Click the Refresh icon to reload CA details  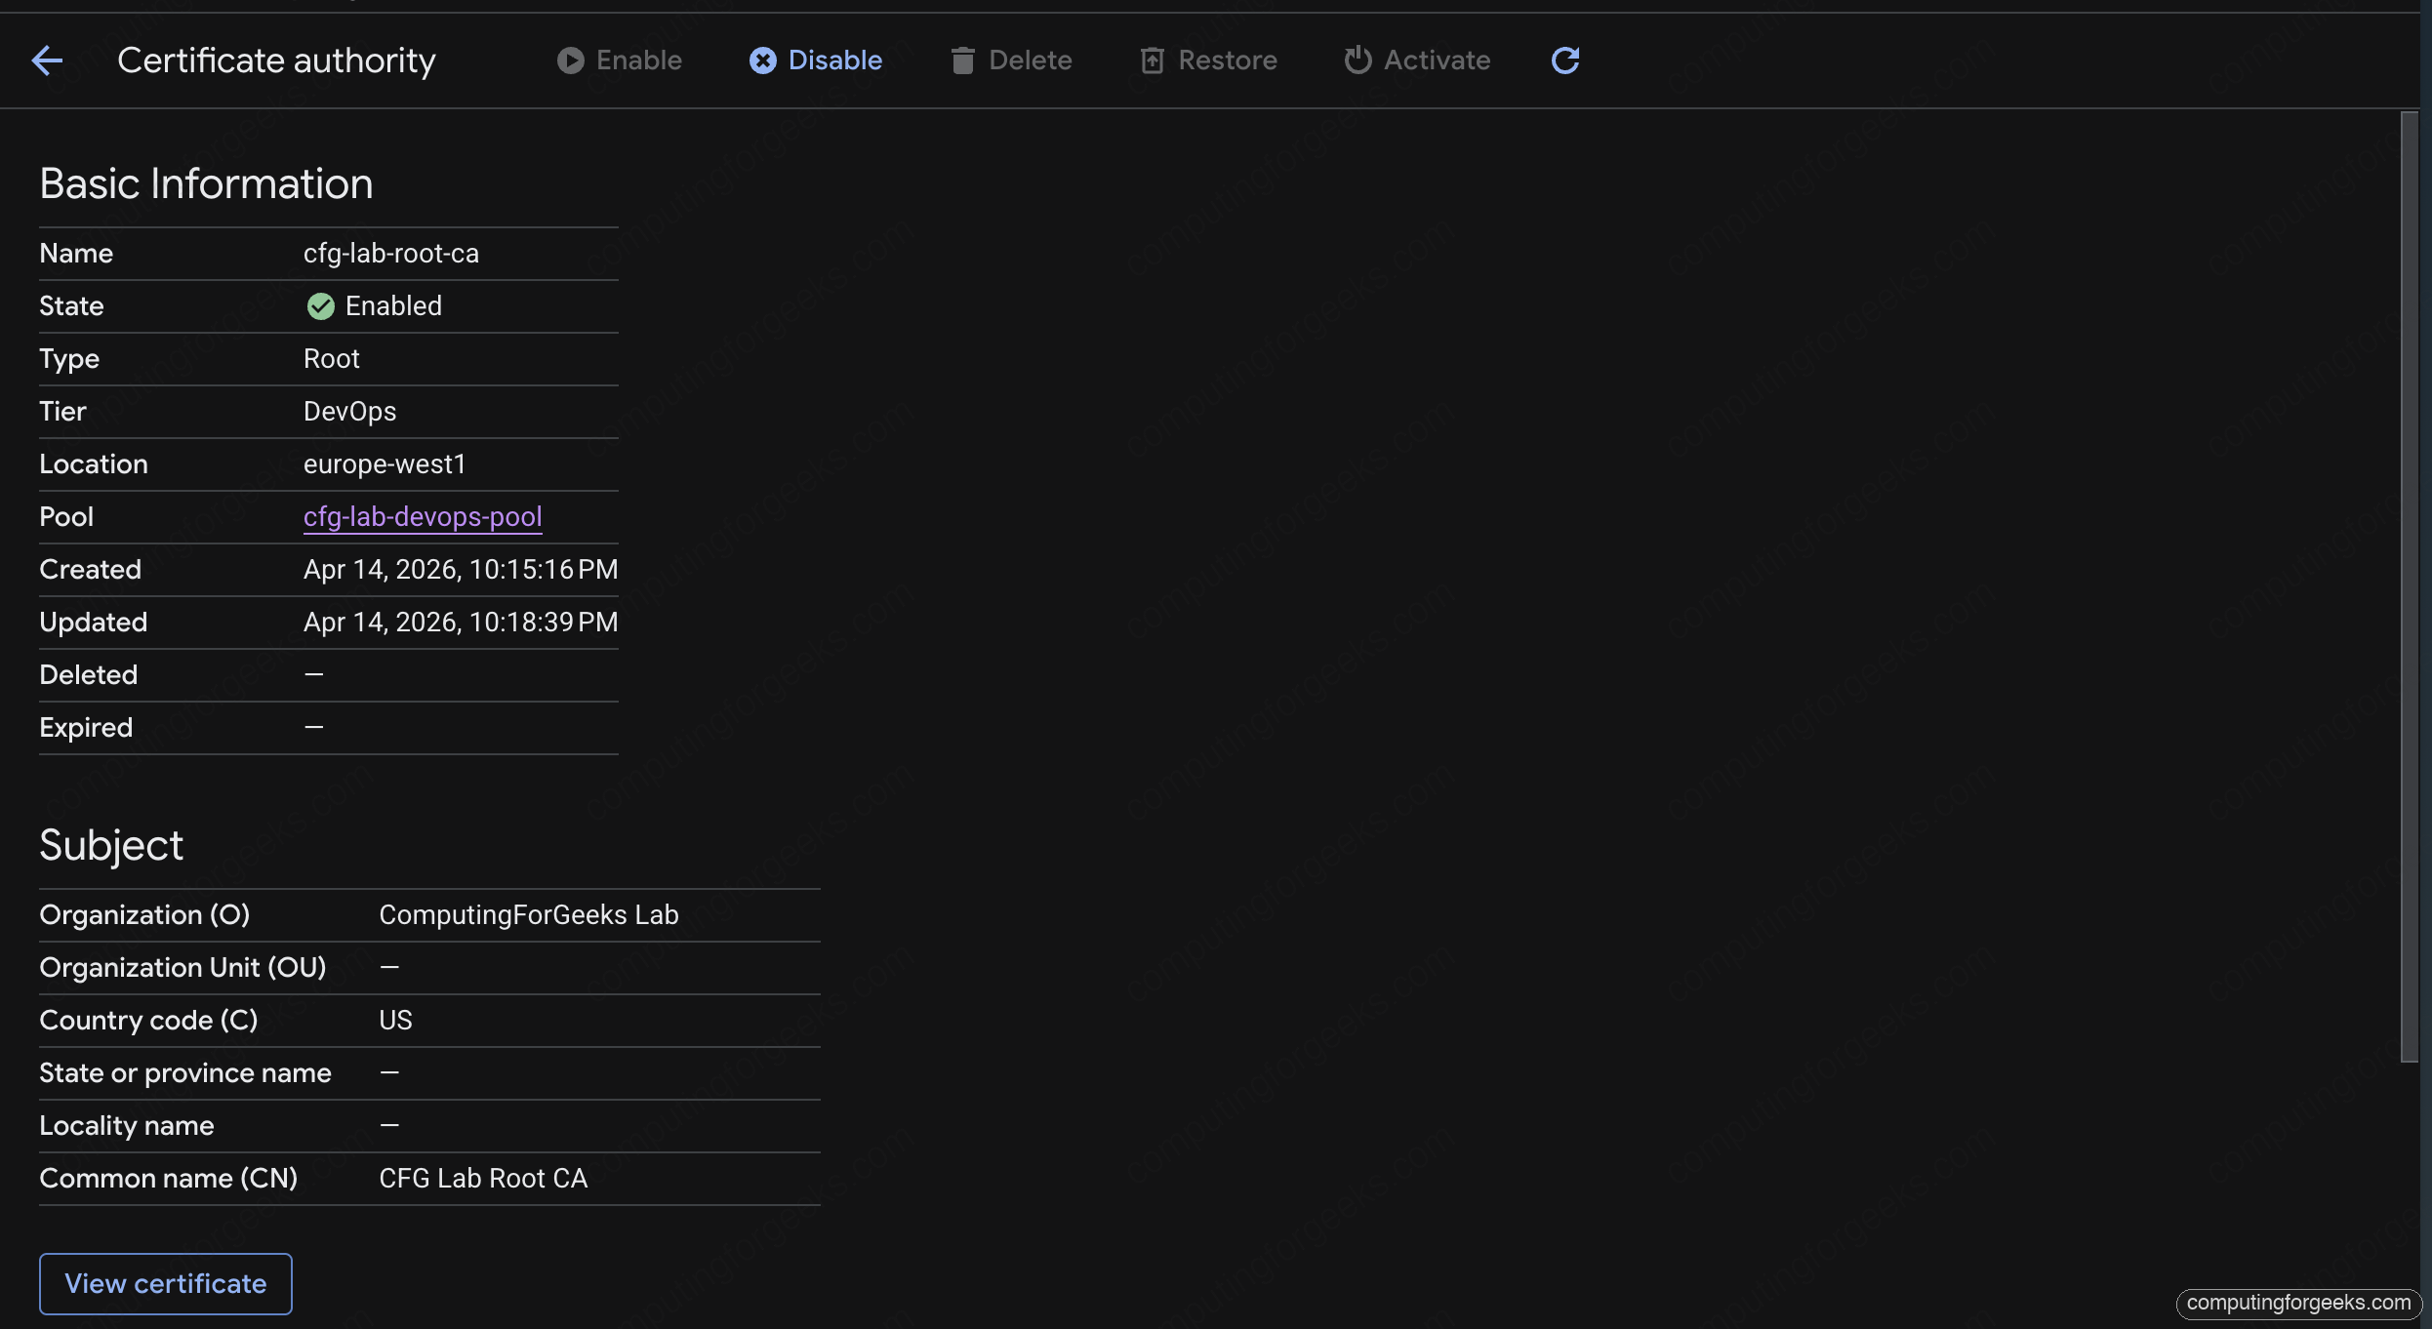[x=1564, y=60]
